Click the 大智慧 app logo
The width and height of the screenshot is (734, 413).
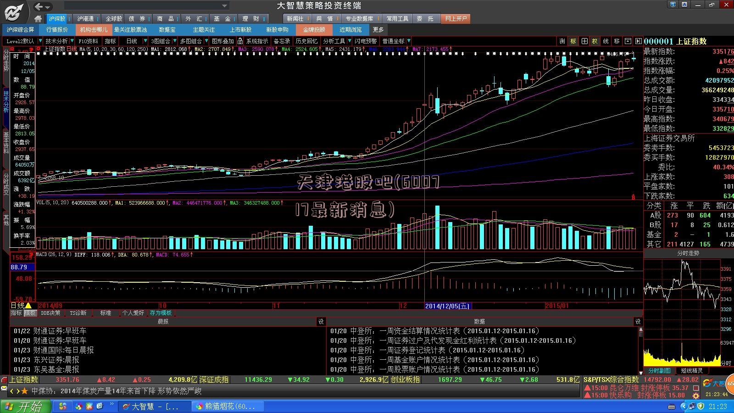(14, 11)
